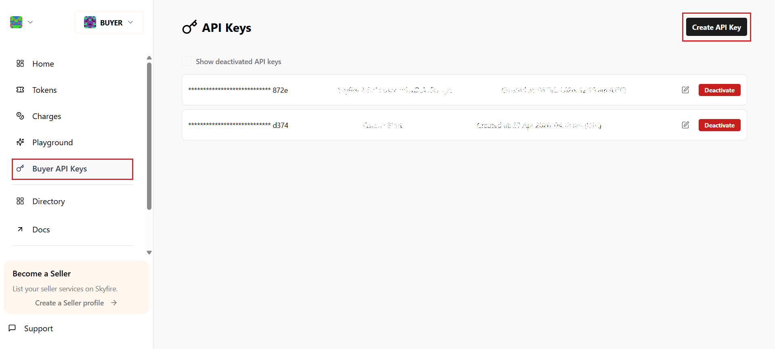Click the Charges coins icon
This screenshot has height=349, width=775.
click(20, 116)
